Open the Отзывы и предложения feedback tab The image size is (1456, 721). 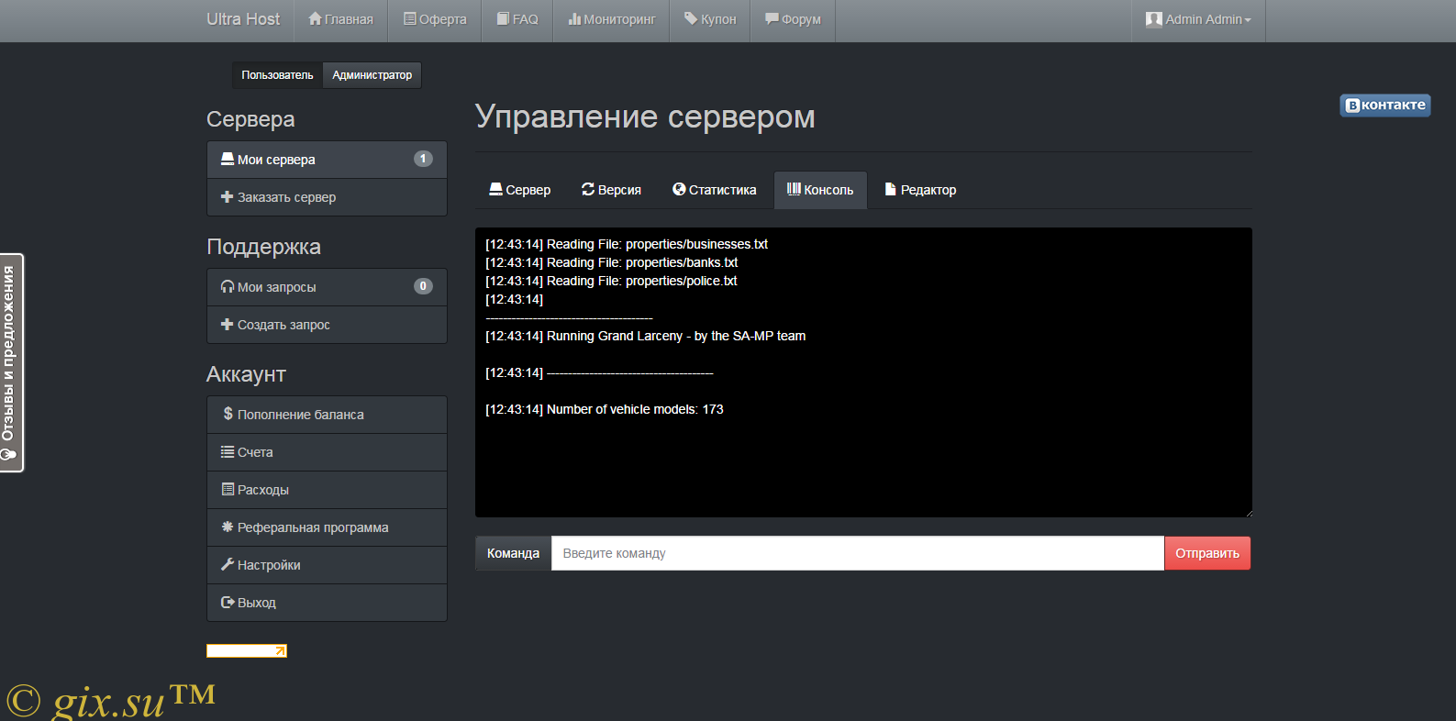[x=11, y=362]
